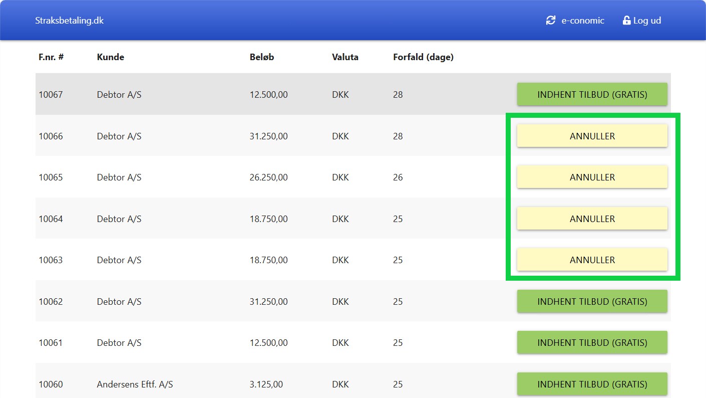Cancel the offer for invoice 10066
The image size is (706, 398).
point(592,136)
